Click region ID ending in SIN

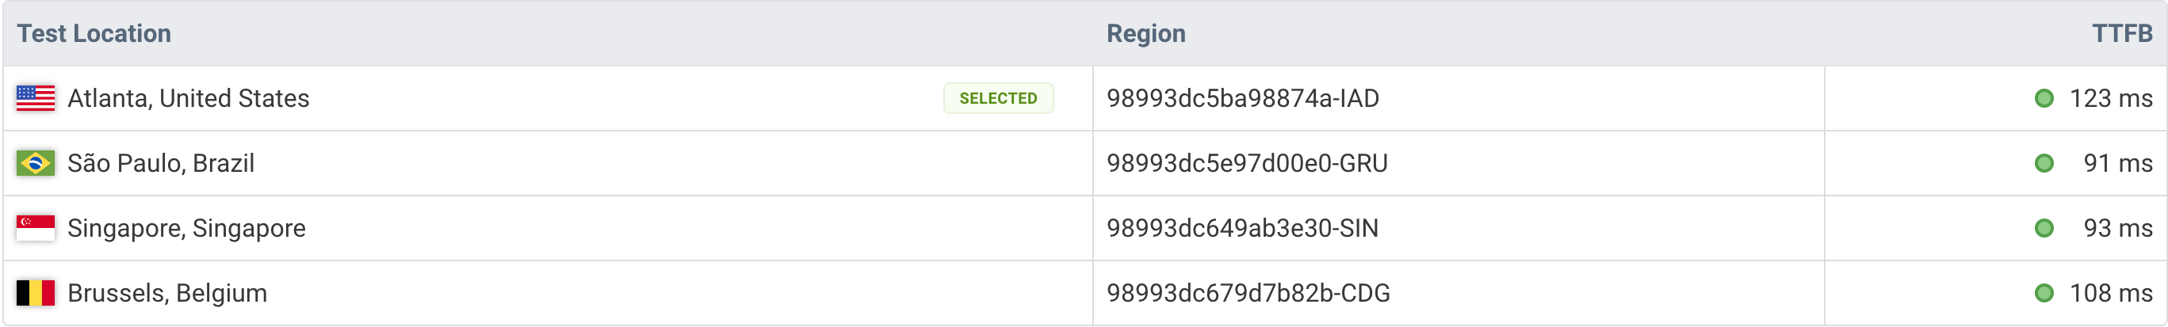(1242, 228)
